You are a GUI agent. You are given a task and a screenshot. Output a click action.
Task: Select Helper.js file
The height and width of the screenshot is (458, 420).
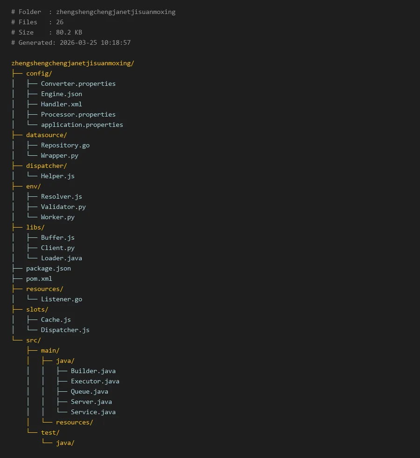click(x=57, y=176)
